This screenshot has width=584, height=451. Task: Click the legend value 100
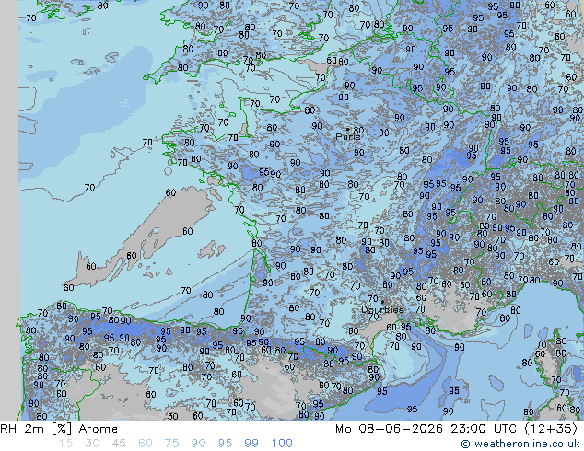coord(282,444)
